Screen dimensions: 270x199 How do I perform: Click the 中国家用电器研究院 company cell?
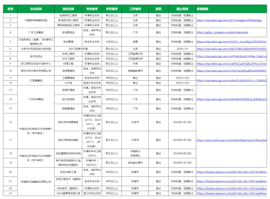coord(36,20)
